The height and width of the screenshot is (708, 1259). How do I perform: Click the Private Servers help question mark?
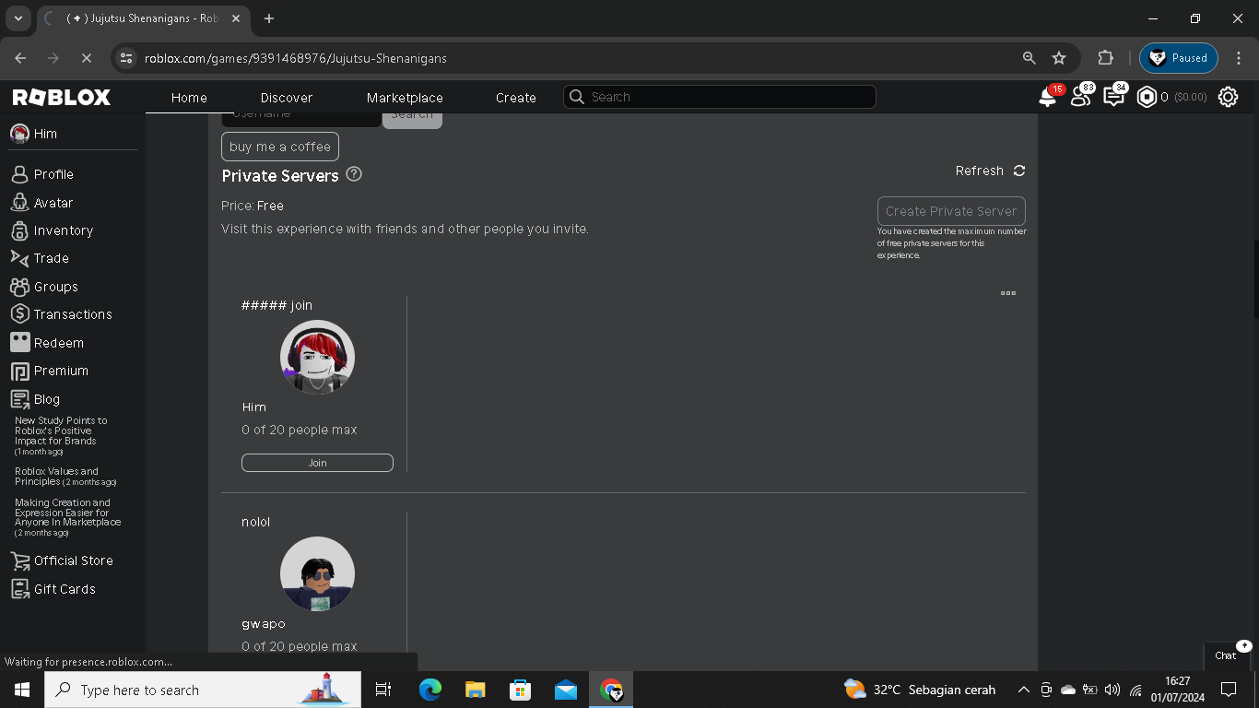[x=354, y=174]
